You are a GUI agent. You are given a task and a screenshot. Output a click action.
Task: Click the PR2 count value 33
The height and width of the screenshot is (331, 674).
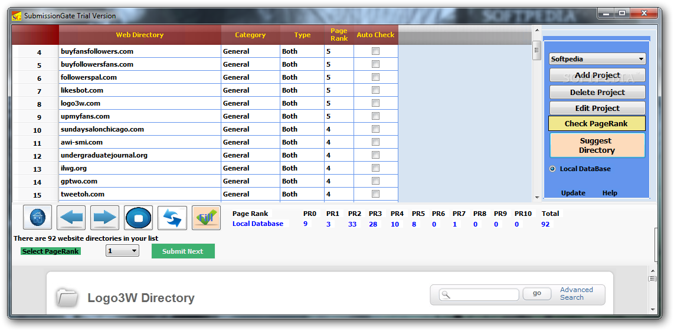tap(352, 224)
